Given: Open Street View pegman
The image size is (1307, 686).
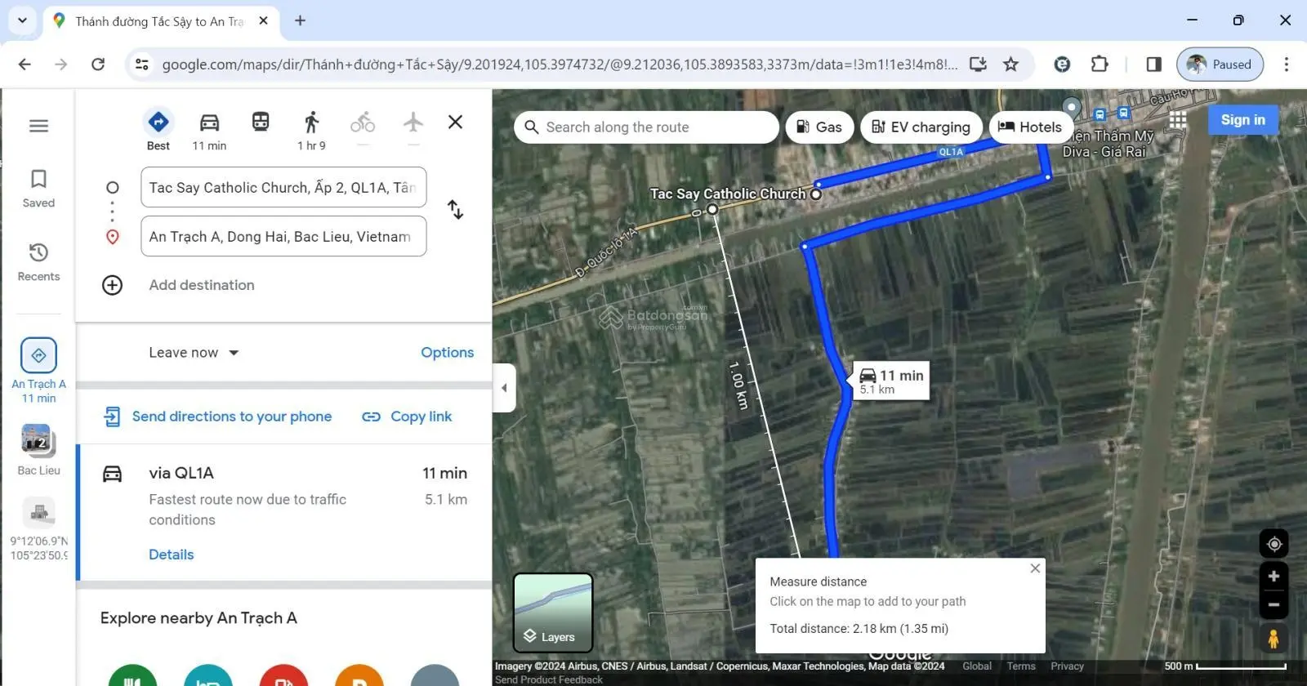Looking at the screenshot, I should [1274, 639].
